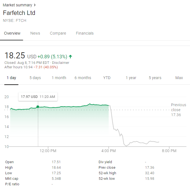Select the Compare tab
The image size is (190, 190).
point(58,33)
